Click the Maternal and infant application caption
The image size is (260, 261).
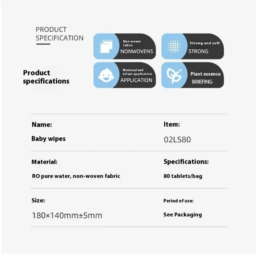137,72
